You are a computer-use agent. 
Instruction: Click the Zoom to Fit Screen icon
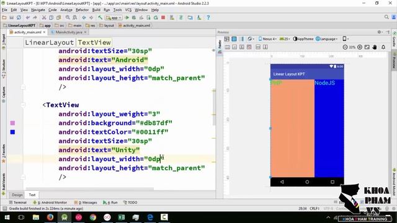click(367, 47)
